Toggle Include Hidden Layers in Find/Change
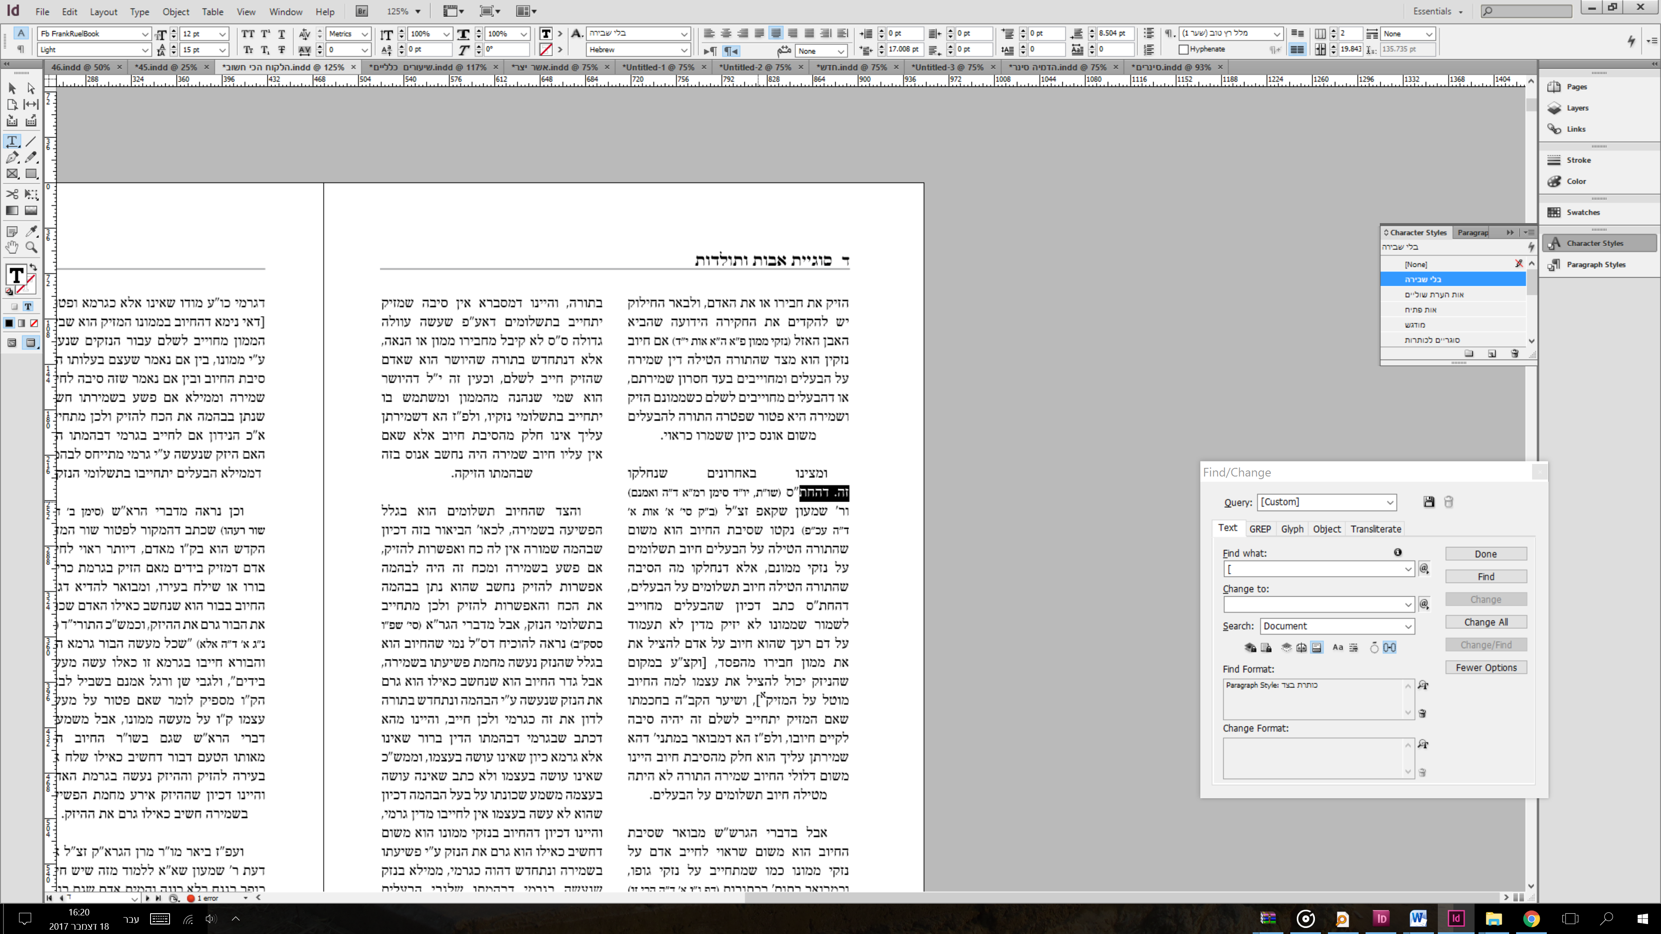Image resolution: width=1661 pixels, height=934 pixels. tap(1286, 648)
